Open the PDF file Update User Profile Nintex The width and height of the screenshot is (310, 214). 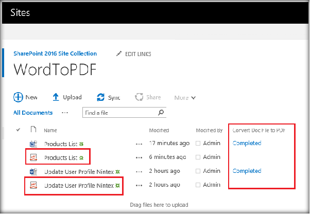pyautogui.click(x=79, y=186)
